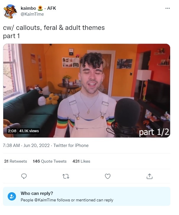The height and width of the screenshot is (215, 179).
Task: Click kaimbo's fox profile avatar
Action: pos(10,11)
